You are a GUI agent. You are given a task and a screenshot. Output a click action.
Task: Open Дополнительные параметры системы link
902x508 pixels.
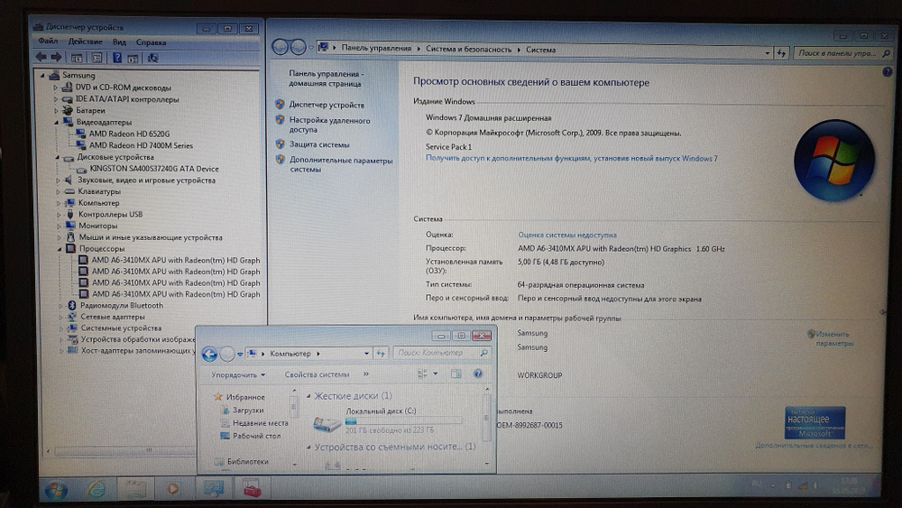point(341,164)
